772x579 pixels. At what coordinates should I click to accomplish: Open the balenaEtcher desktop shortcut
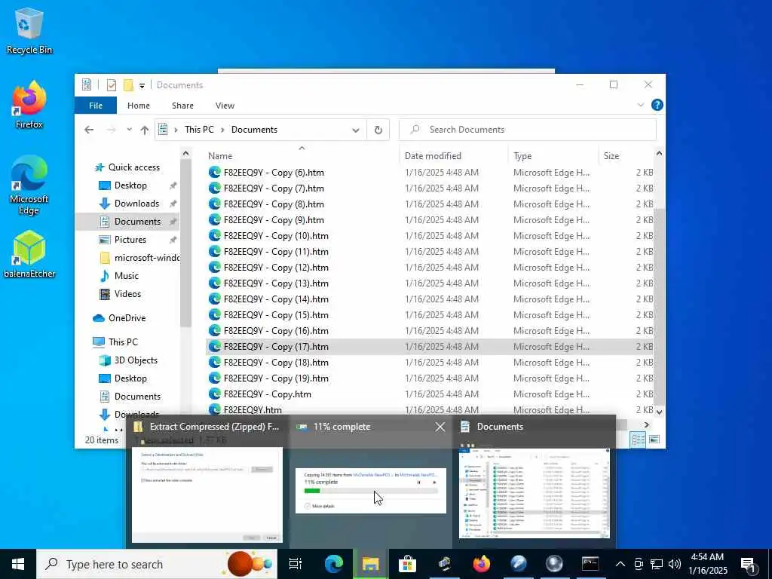pos(29,255)
